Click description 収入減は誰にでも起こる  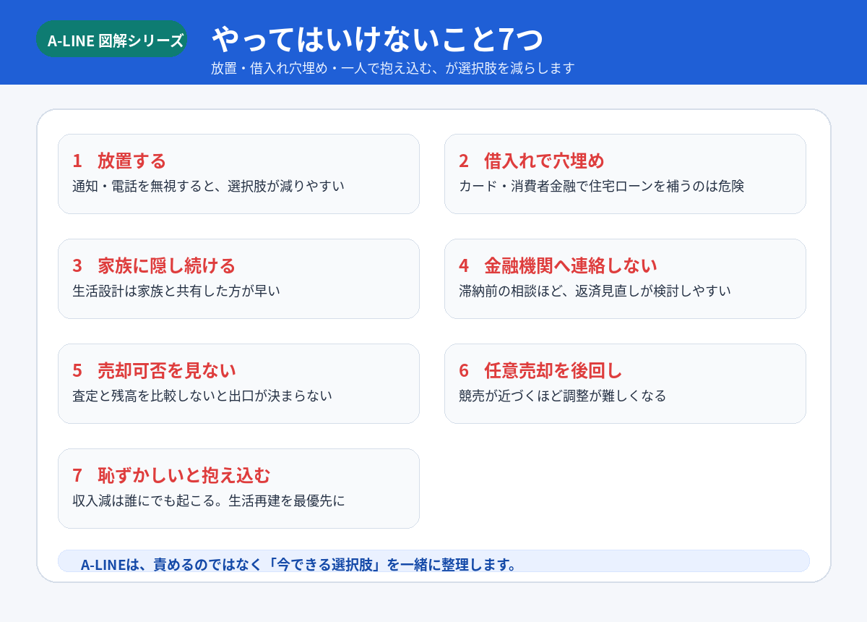point(209,500)
